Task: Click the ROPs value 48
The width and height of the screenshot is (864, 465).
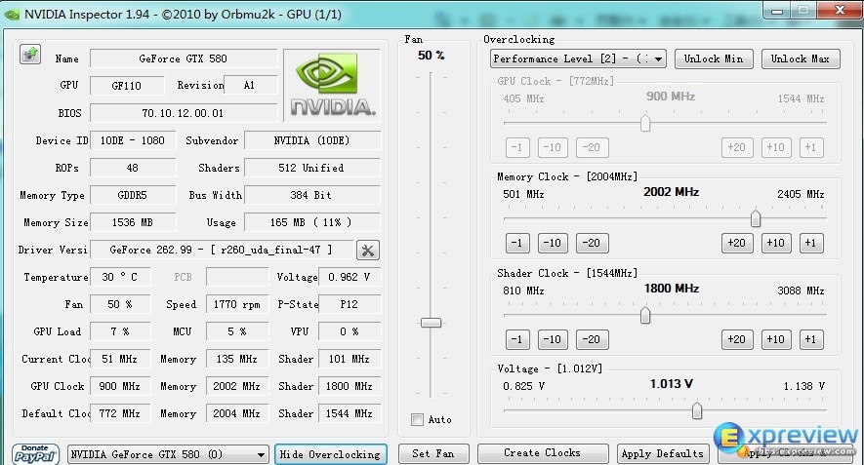Action: (133, 168)
